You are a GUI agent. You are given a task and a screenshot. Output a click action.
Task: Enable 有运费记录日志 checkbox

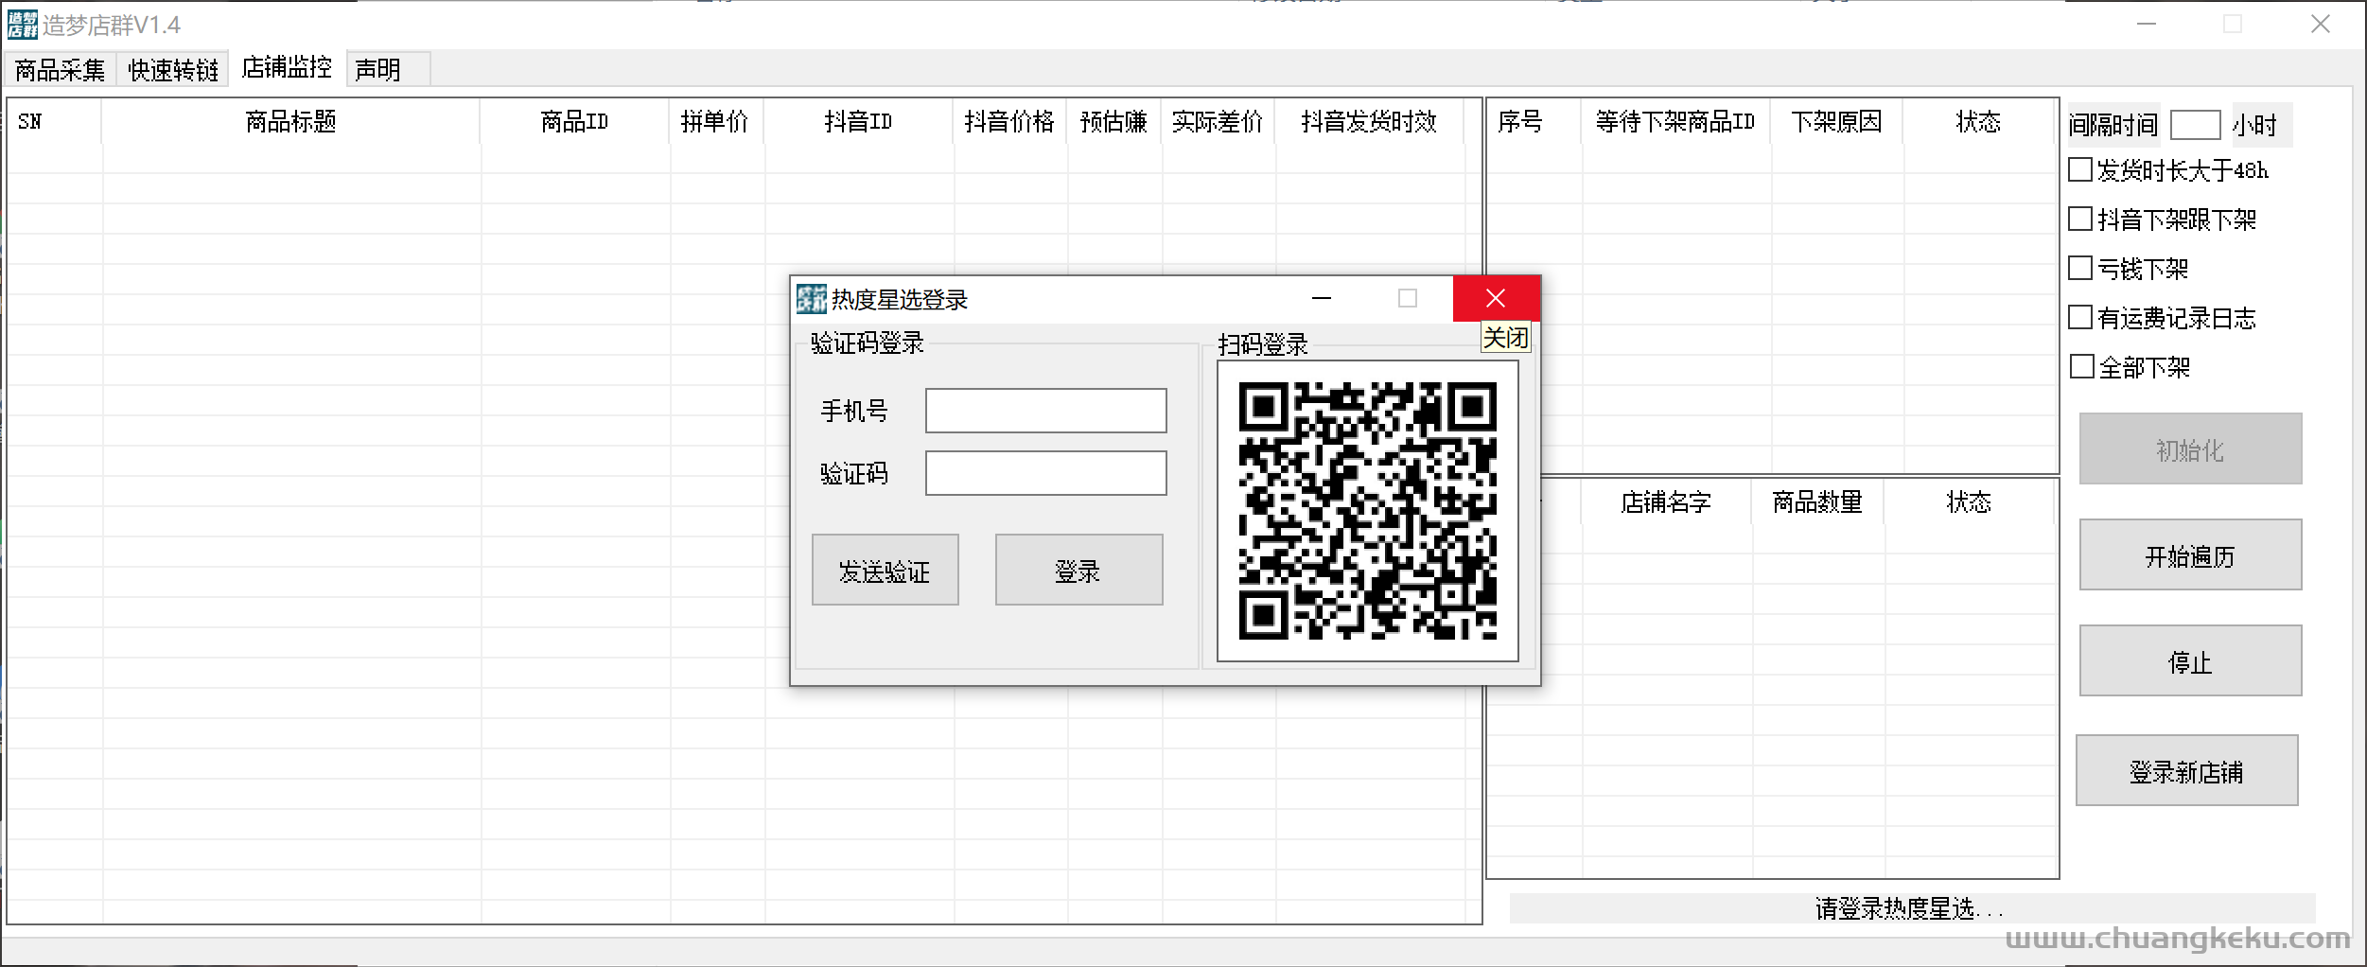click(2080, 318)
